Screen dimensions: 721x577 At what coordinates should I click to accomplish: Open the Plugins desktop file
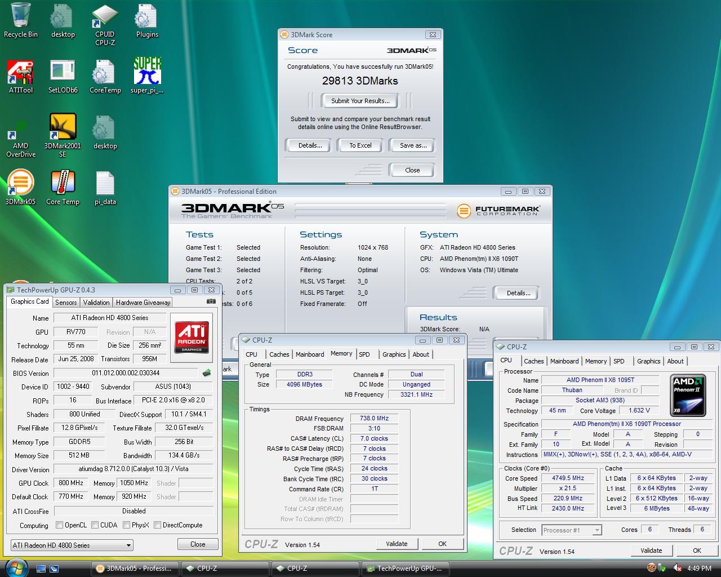coord(147,20)
